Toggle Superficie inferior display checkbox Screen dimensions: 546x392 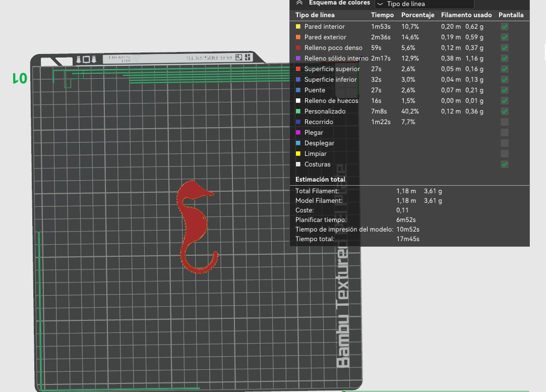(504, 80)
